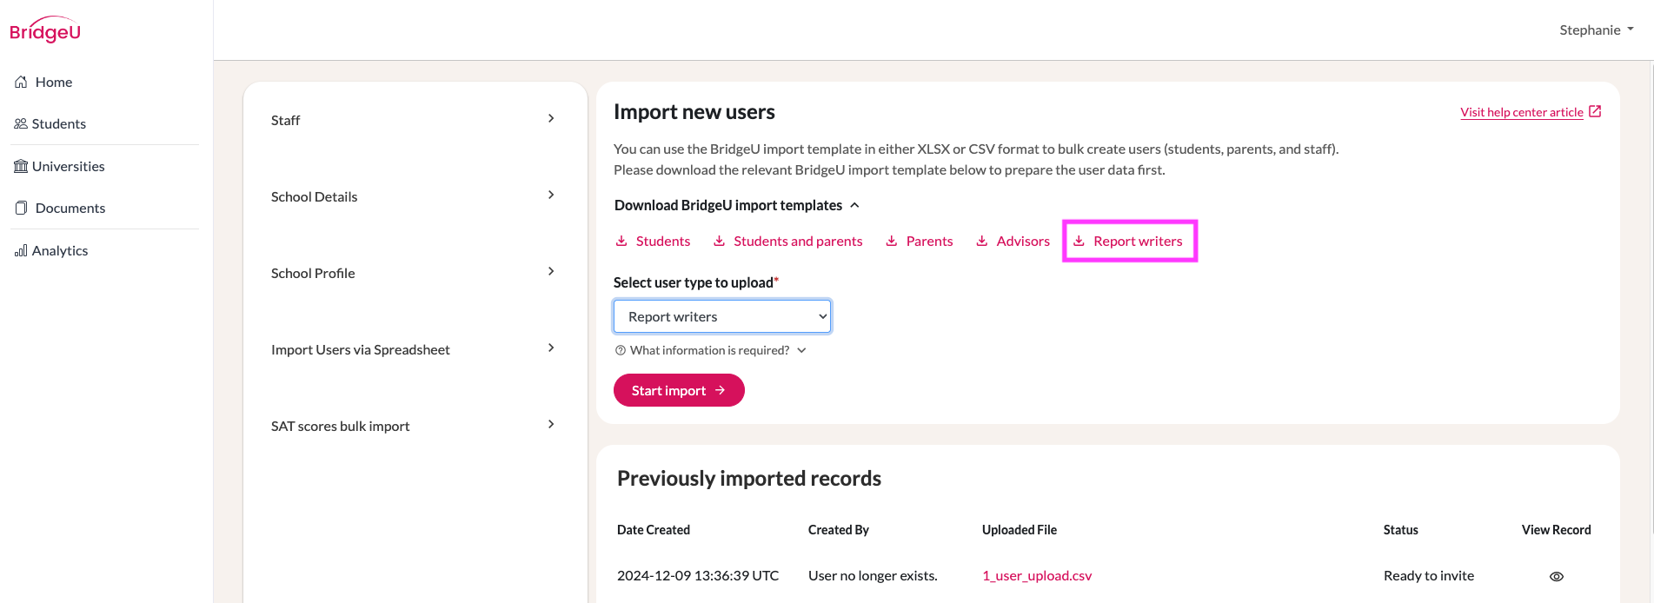Click chevron beside SAT scores bulk import

(x=551, y=424)
